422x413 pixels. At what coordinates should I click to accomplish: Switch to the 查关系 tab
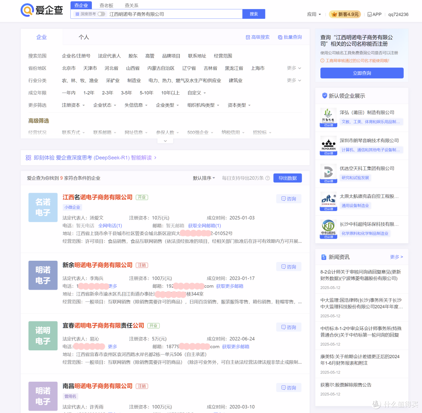click(131, 5)
